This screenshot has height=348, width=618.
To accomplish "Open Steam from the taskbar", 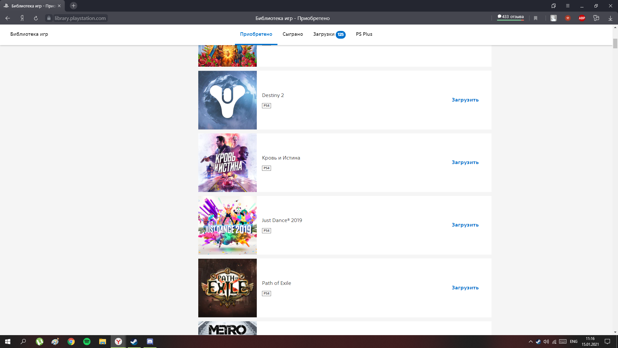I will click(134, 342).
